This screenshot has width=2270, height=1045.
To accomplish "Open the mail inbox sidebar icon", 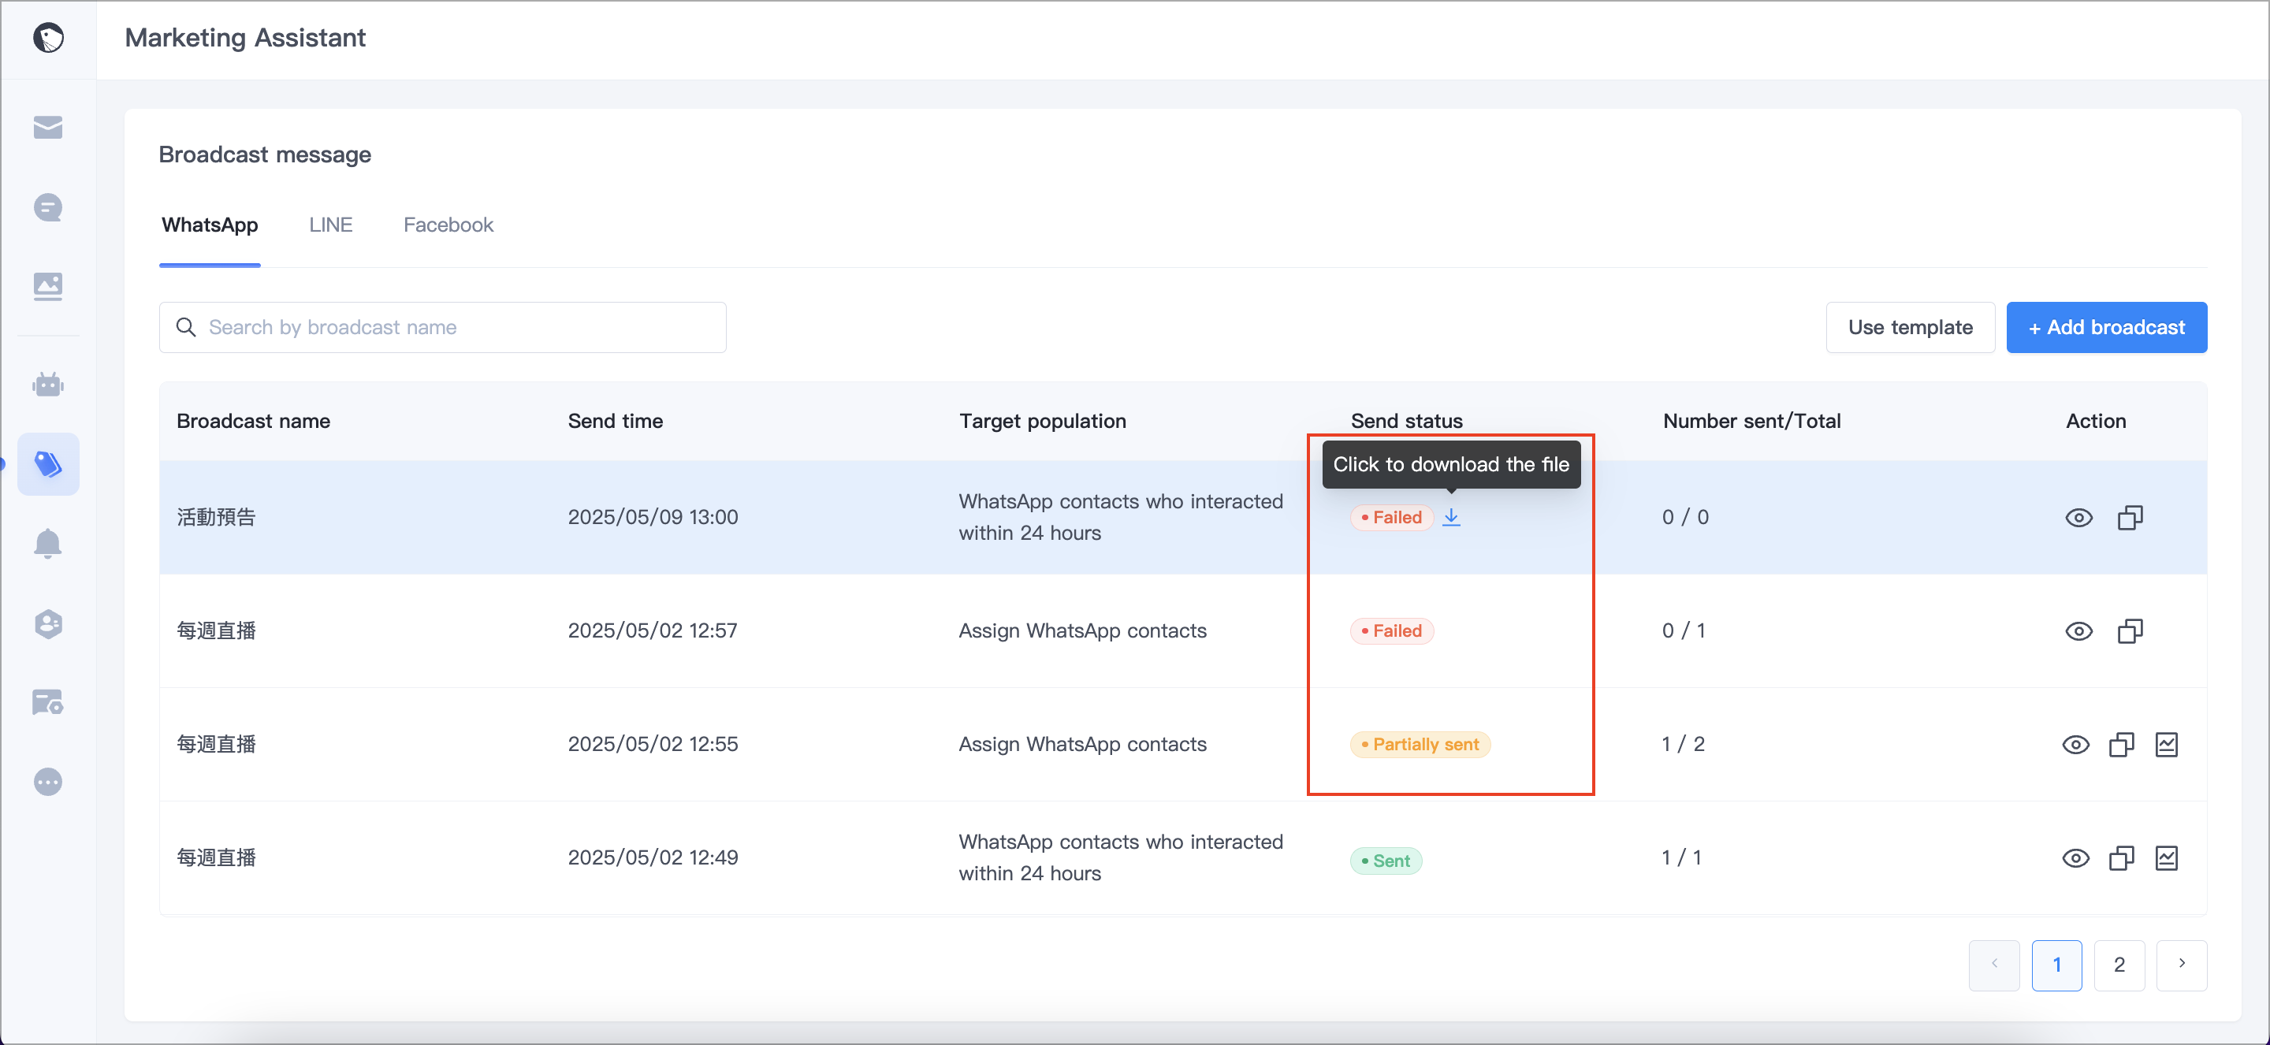I will (48, 128).
